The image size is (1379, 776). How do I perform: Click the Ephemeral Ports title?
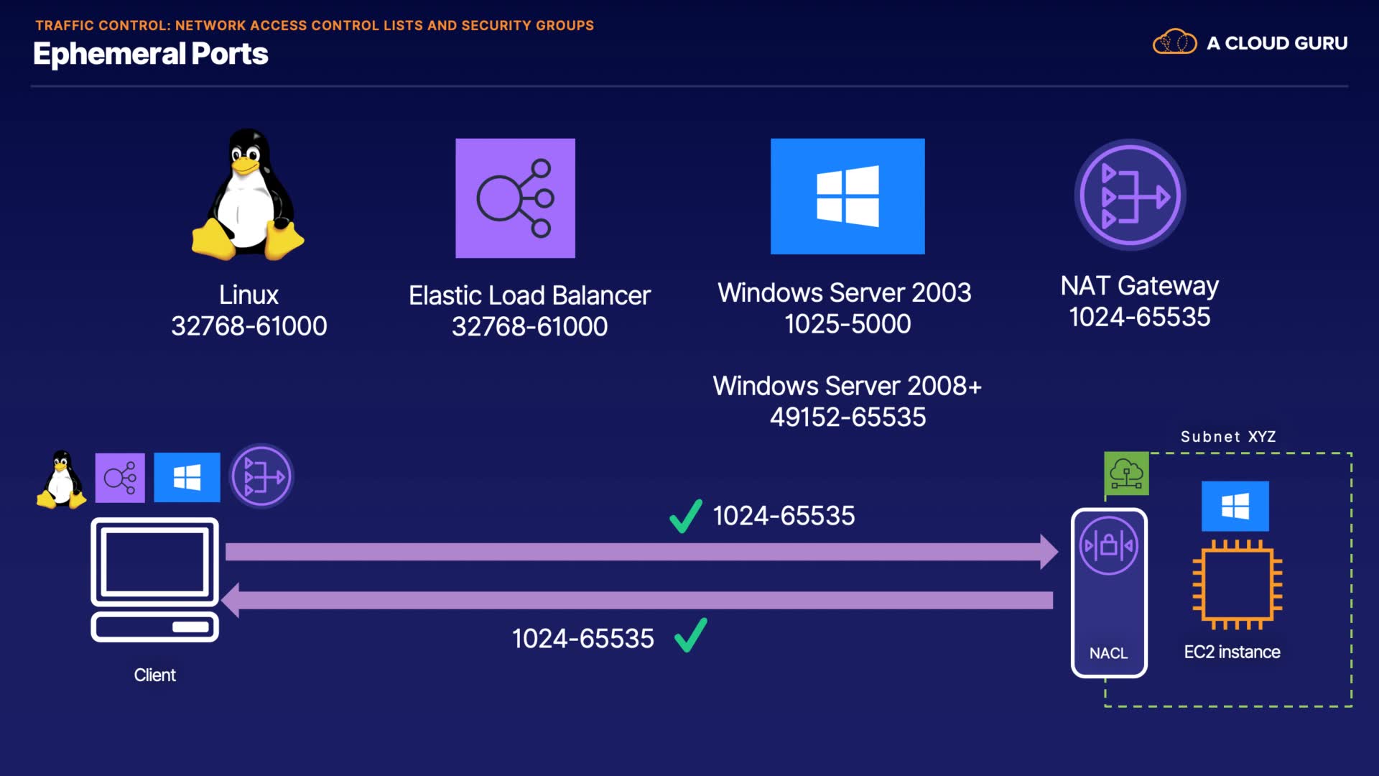tap(151, 54)
